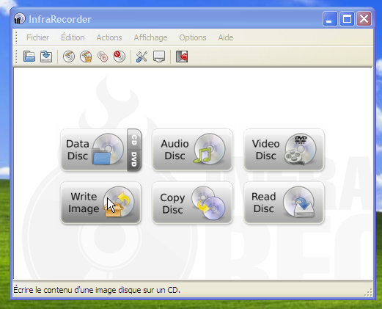Click the copy disc toolbar icon

click(x=103, y=57)
